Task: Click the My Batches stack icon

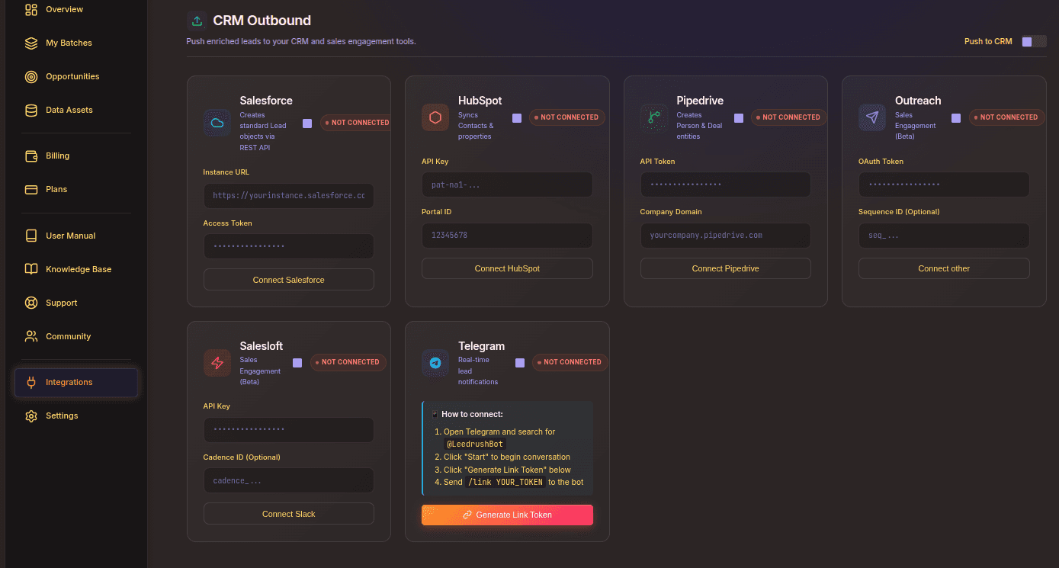Action: click(x=30, y=43)
